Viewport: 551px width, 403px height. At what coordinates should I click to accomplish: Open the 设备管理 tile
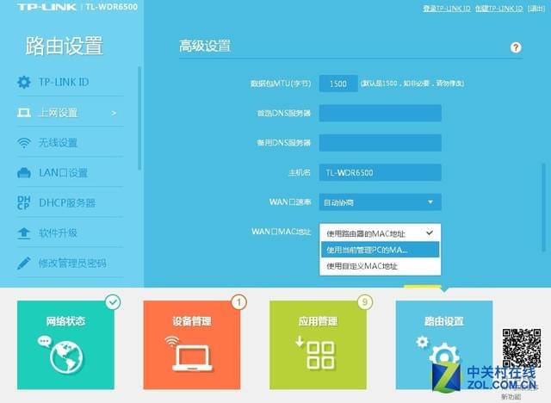[192, 344]
